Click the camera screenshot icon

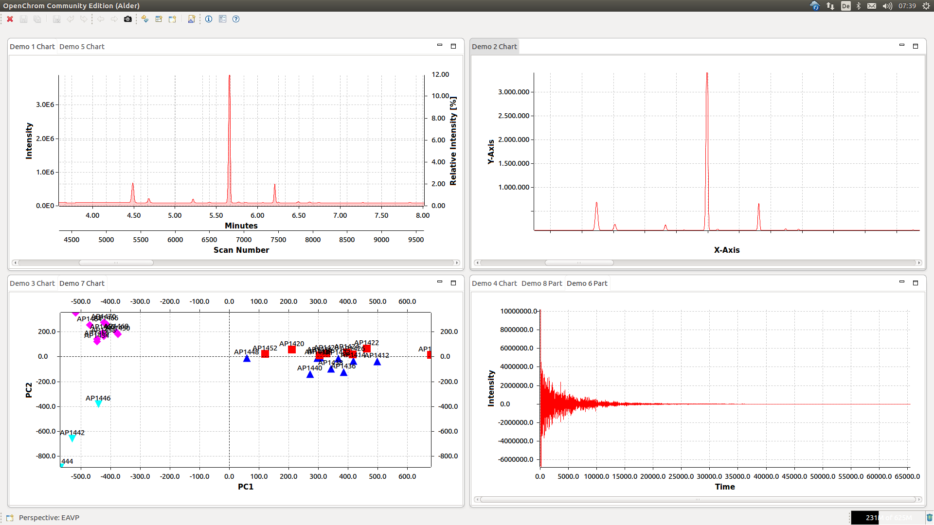pyautogui.click(x=127, y=19)
